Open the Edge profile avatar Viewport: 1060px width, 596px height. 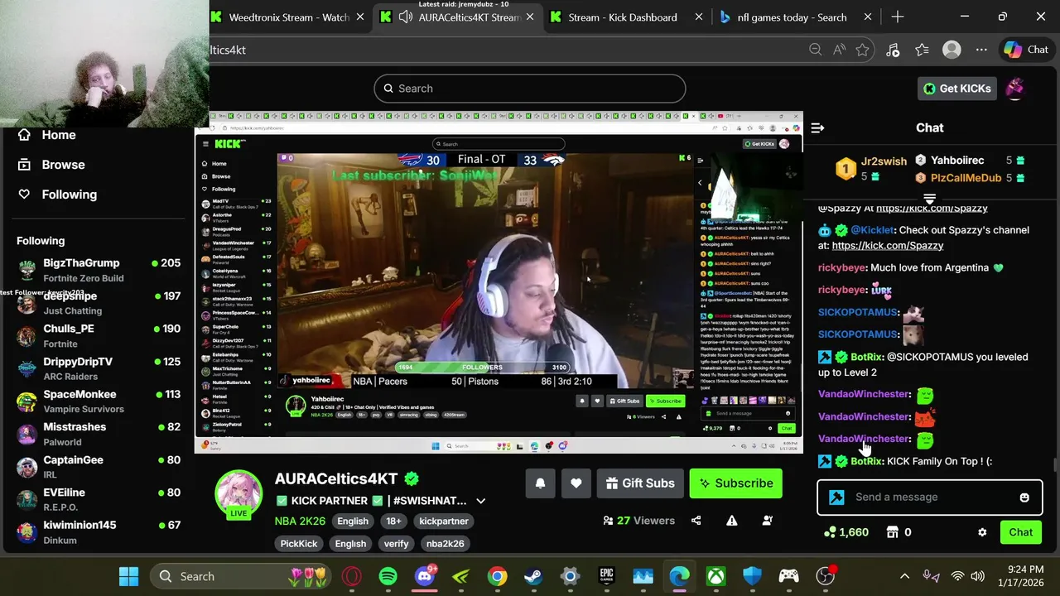click(x=952, y=50)
